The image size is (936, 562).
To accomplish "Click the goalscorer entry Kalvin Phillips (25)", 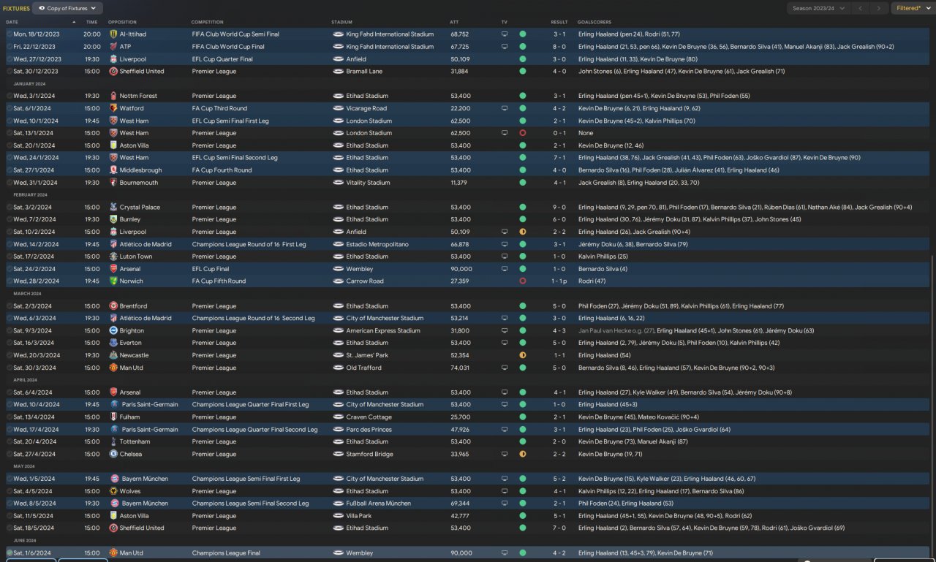I will pyautogui.click(x=603, y=257).
